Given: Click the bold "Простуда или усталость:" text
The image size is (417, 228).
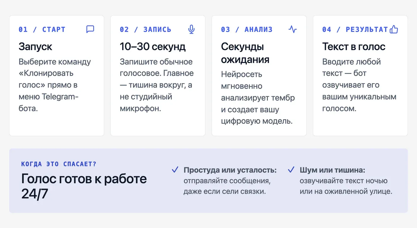Looking at the screenshot, I should tap(230, 170).
